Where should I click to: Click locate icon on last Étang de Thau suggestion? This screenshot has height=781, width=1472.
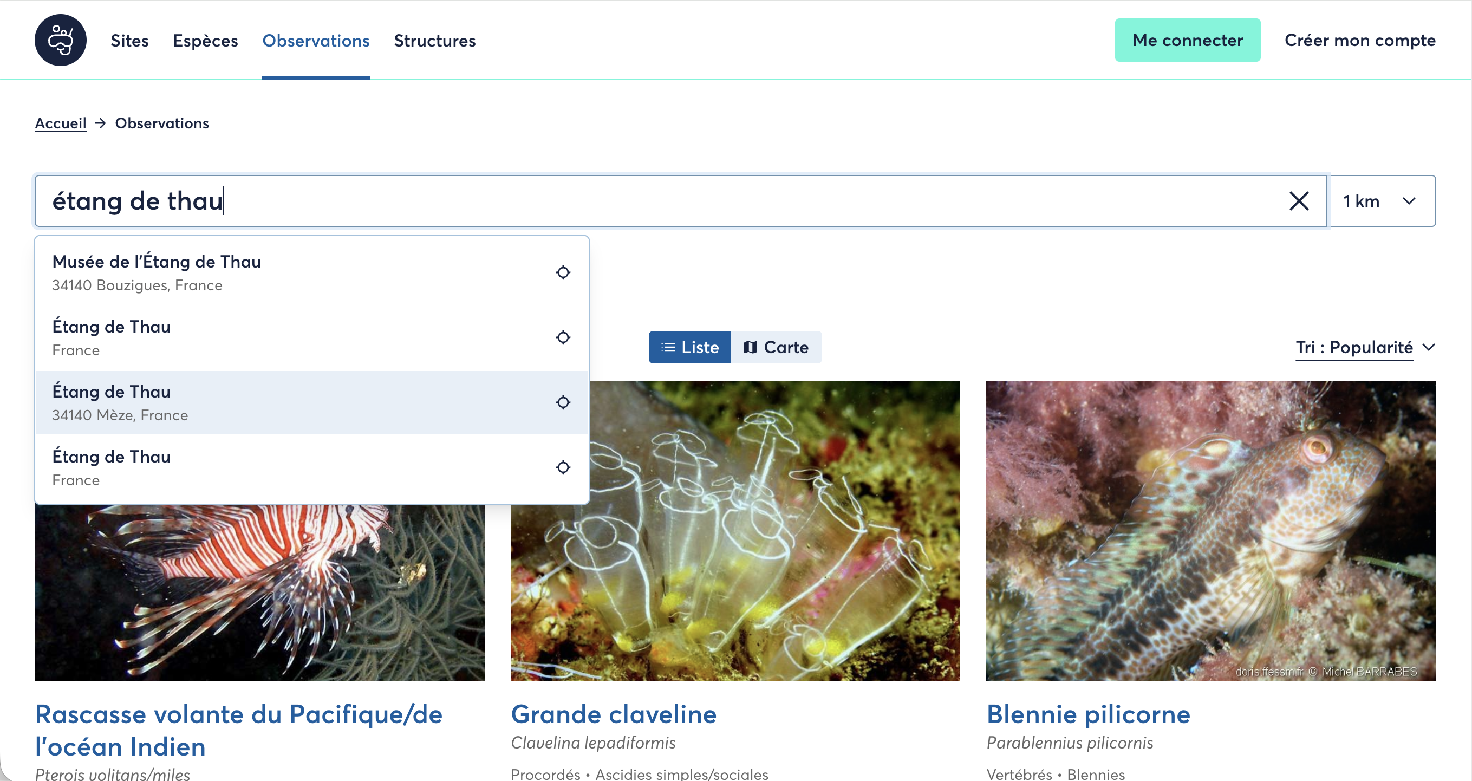[563, 467]
